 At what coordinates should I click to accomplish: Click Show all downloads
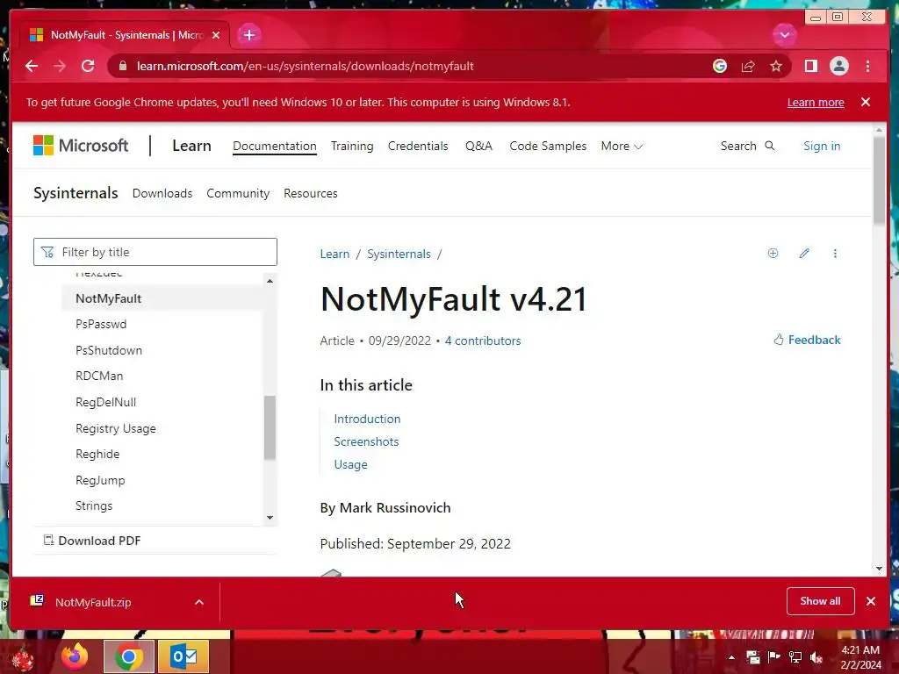coord(821,600)
